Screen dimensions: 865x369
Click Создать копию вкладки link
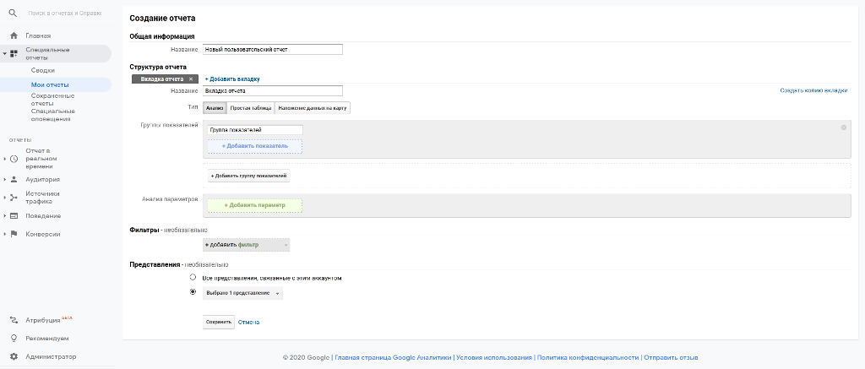pos(813,90)
